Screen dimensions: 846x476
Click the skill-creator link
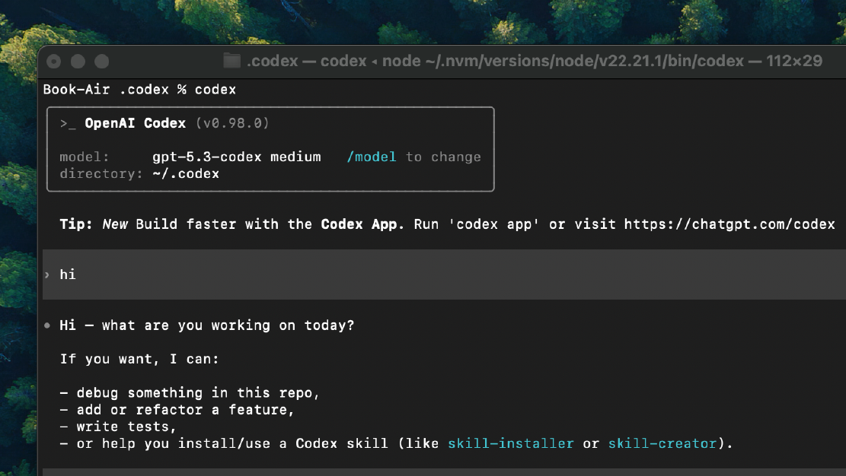click(x=662, y=443)
